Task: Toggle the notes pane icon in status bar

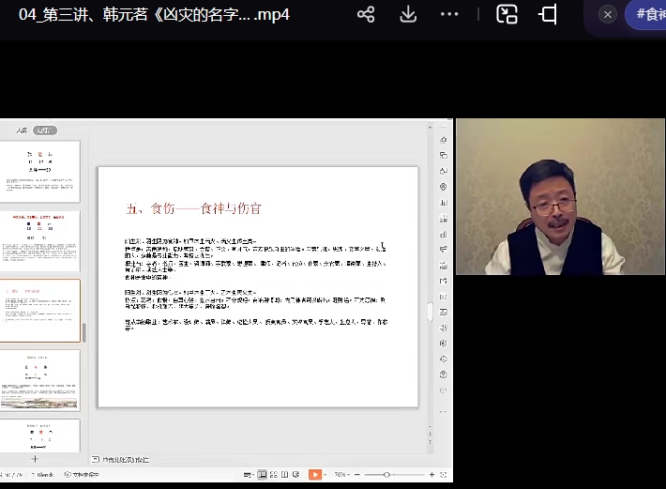Action: (x=248, y=475)
